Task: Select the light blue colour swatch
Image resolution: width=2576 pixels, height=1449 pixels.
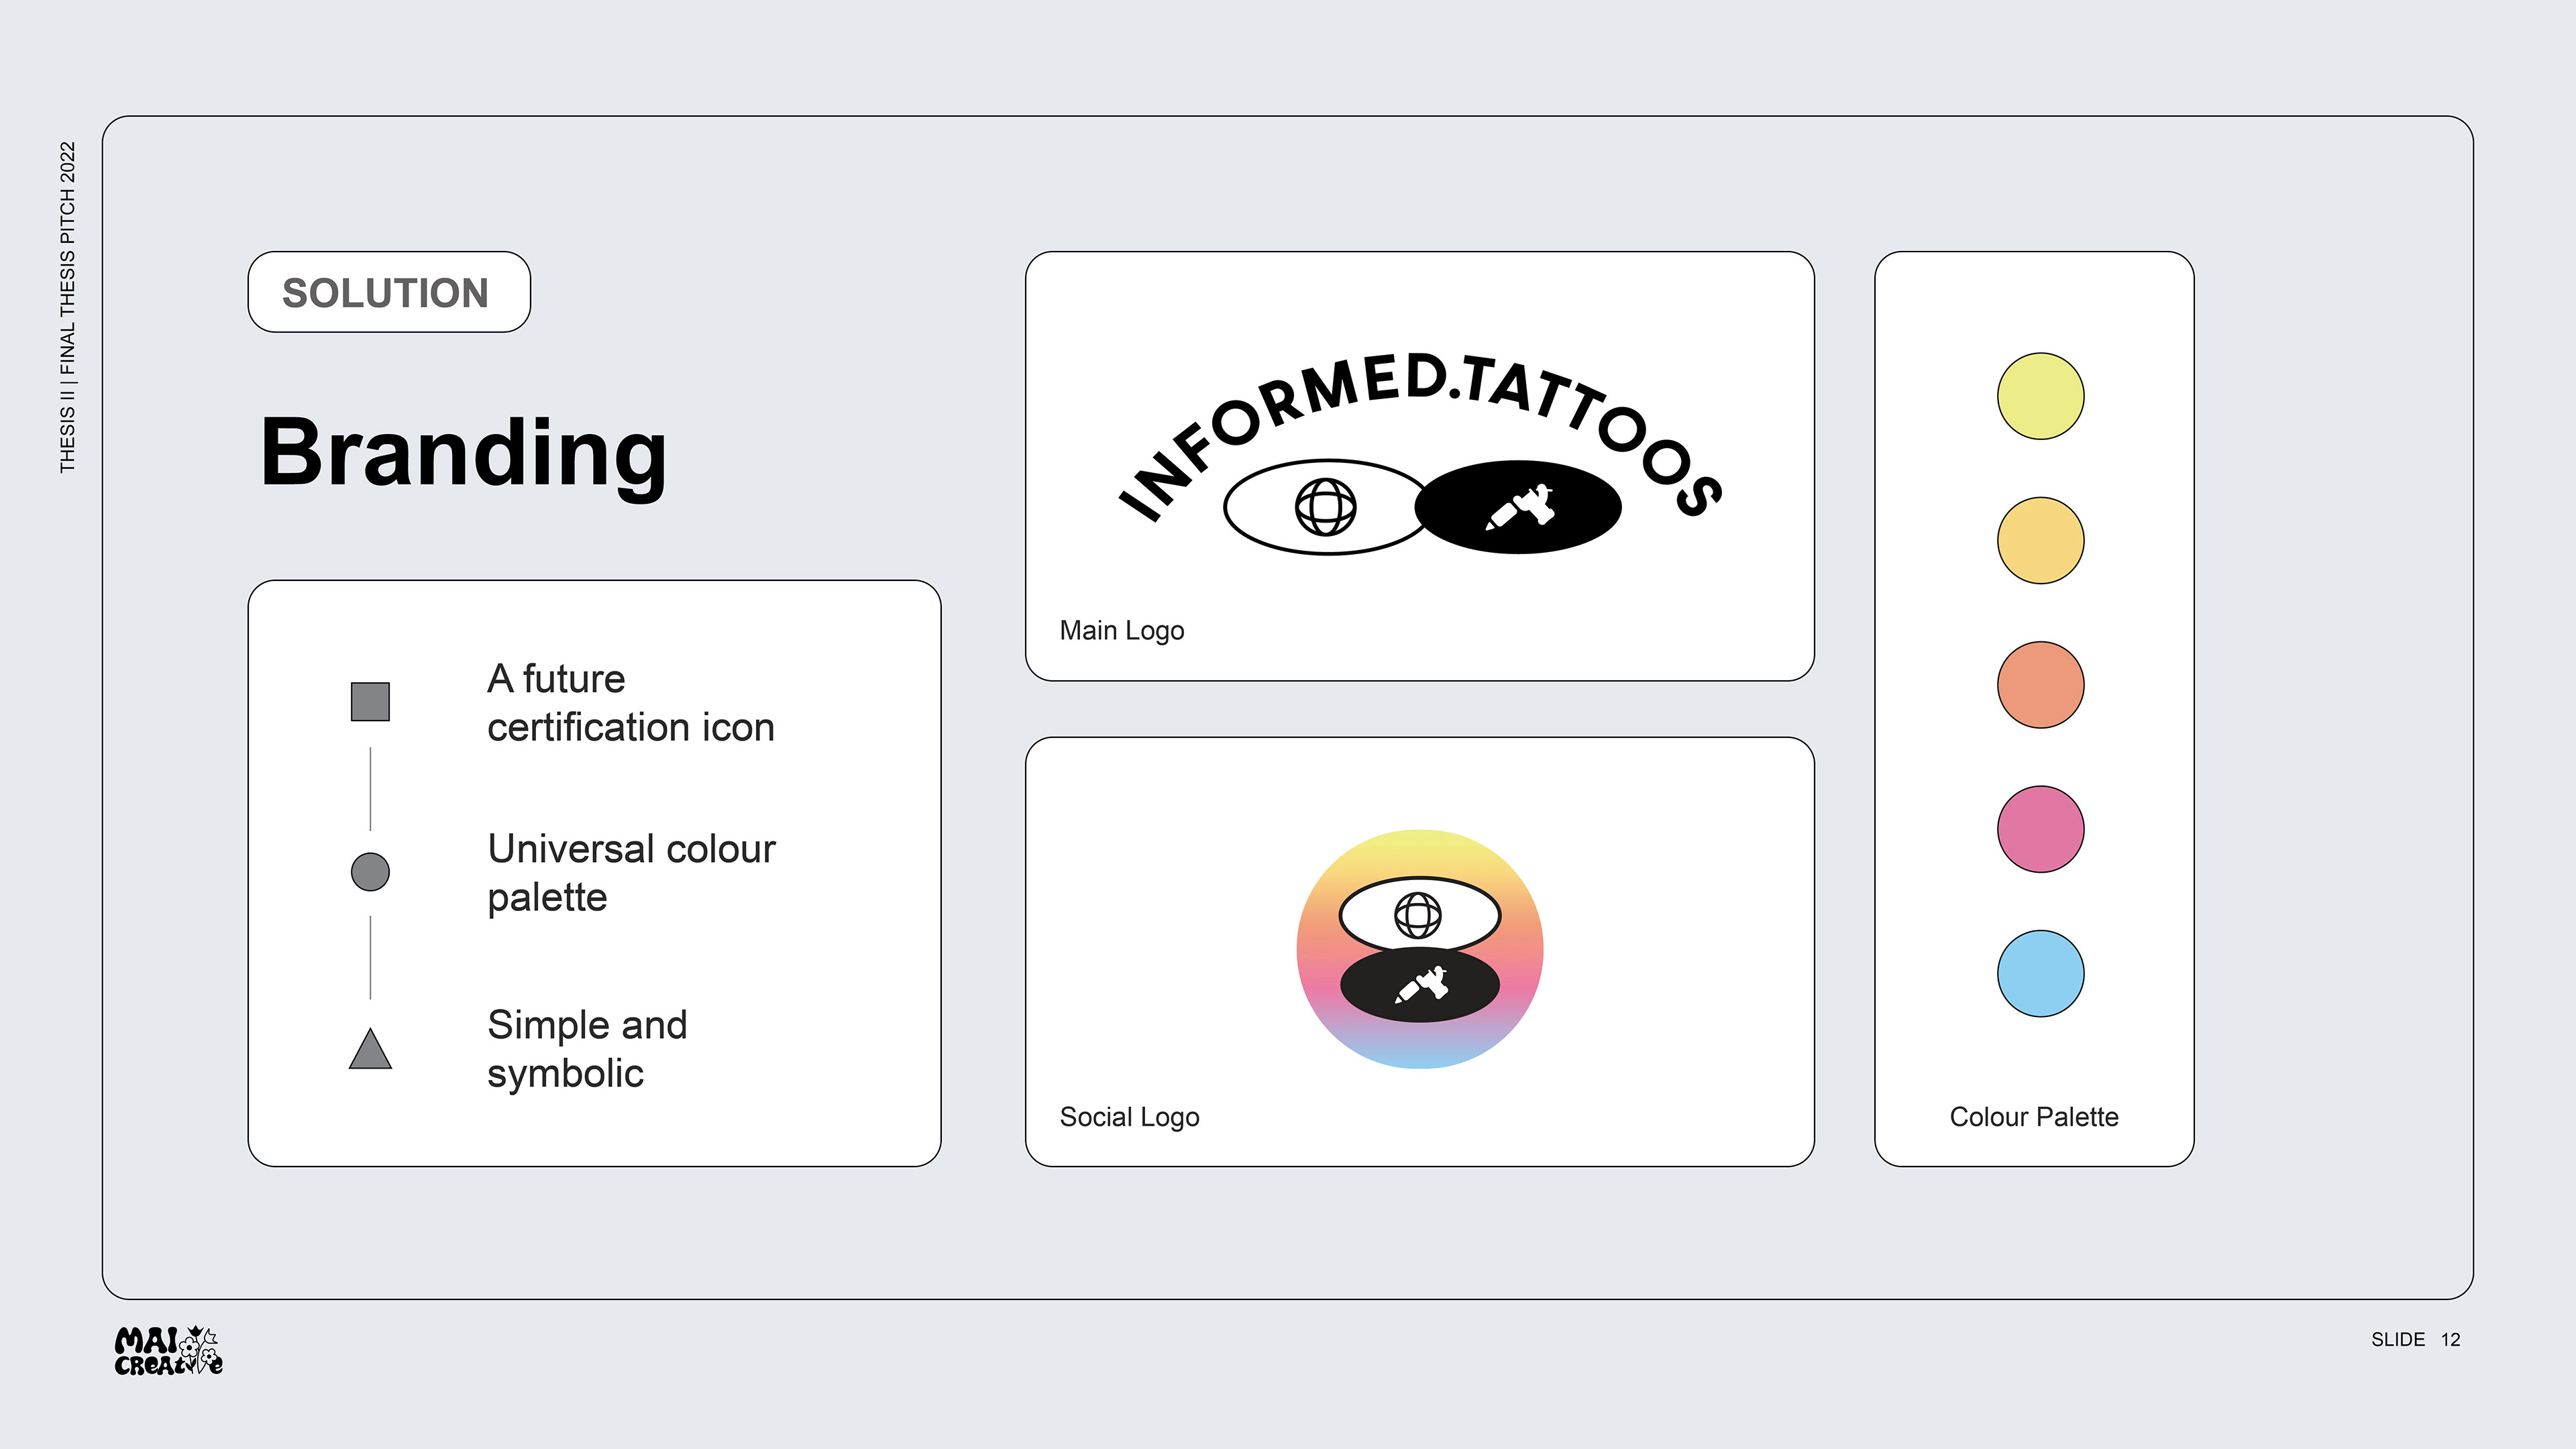Action: tap(2040, 974)
